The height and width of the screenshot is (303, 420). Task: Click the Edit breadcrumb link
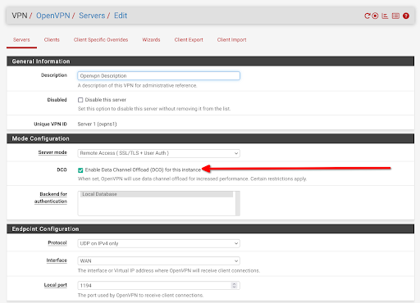pos(121,16)
